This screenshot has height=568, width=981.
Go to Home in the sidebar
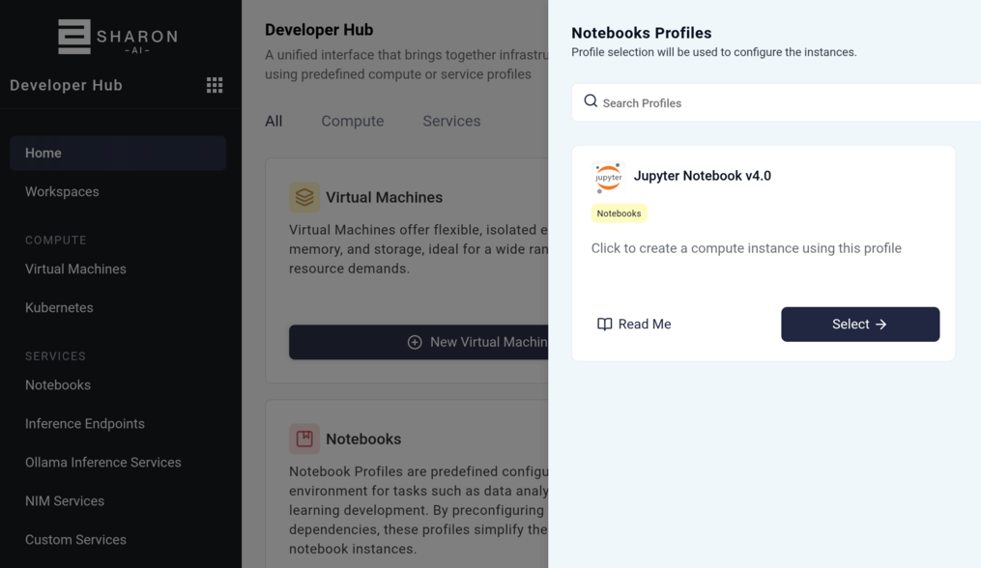point(118,154)
